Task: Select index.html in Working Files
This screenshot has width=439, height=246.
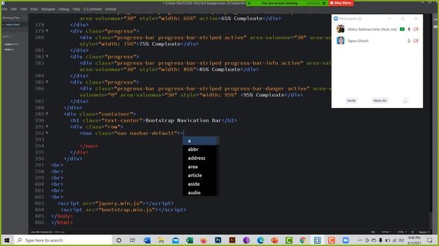Action: (x=12, y=25)
